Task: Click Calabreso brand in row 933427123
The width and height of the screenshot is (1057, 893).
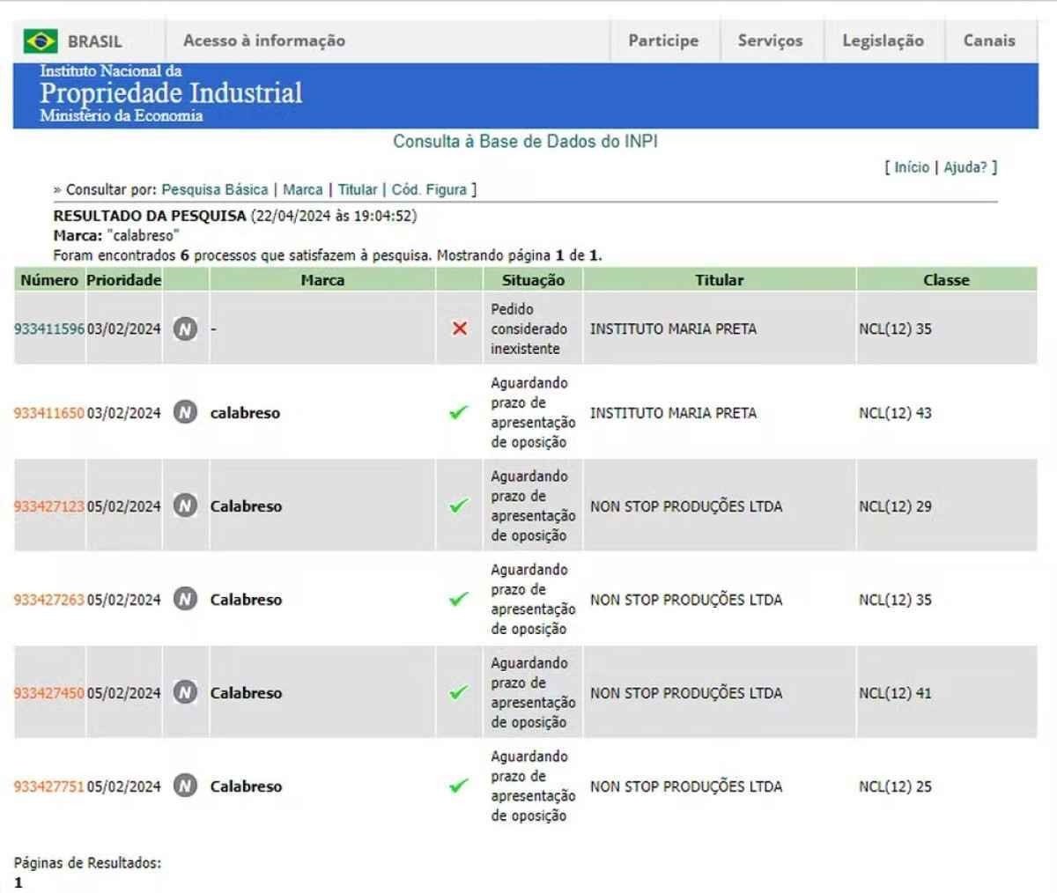Action: click(x=246, y=506)
